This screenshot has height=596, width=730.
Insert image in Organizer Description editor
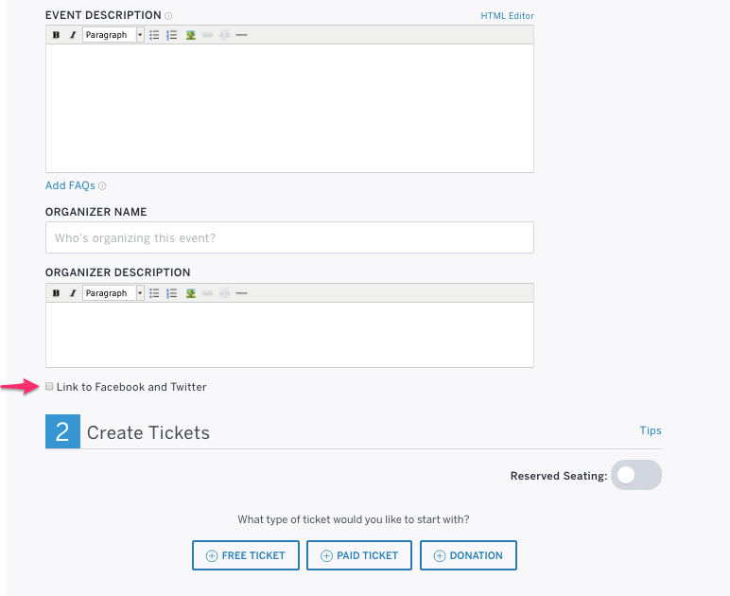(x=190, y=293)
